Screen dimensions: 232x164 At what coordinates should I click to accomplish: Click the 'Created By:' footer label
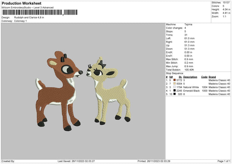[x=8, y=161]
